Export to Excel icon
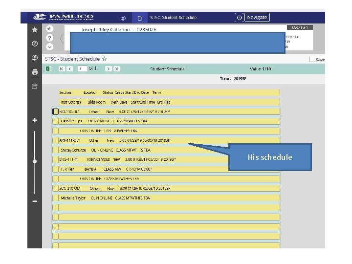Viewport: 352px width, 264px height. (48, 69)
